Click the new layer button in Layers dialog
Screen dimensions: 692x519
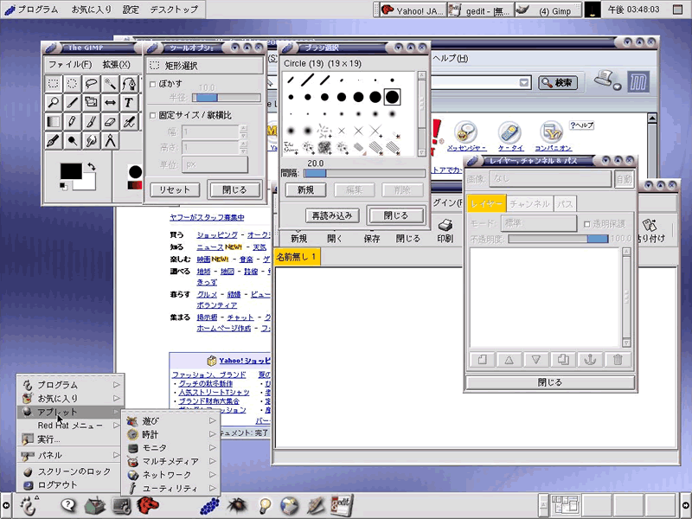pyautogui.click(x=482, y=360)
